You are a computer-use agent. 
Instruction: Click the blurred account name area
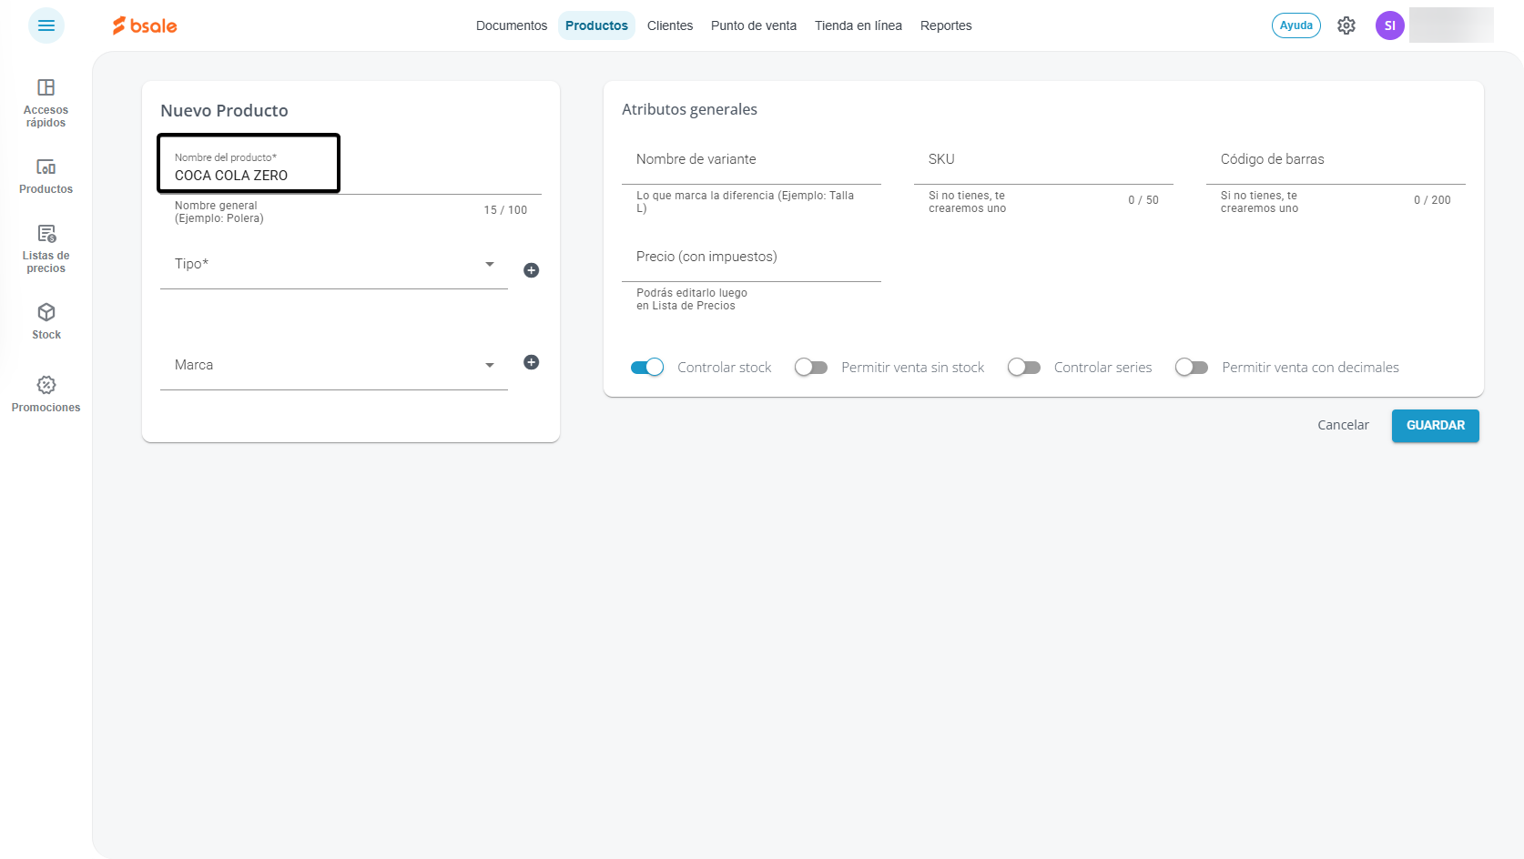(x=1451, y=25)
